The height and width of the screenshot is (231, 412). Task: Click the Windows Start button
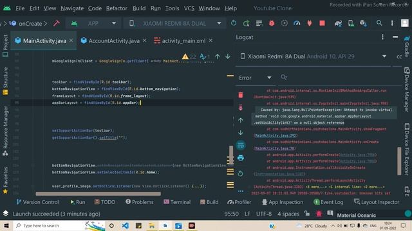coord(6,225)
